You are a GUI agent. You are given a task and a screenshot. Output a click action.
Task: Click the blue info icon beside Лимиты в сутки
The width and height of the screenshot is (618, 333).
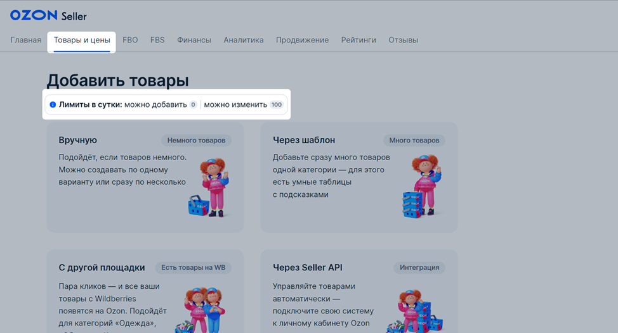[x=53, y=104]
